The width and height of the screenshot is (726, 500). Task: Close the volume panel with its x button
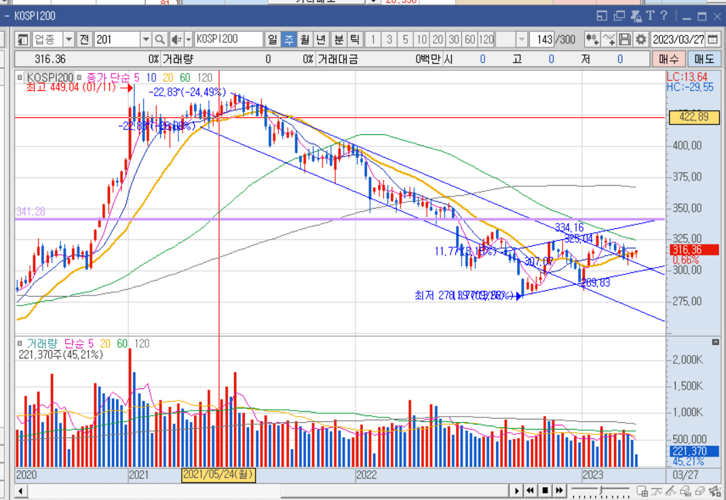715,342
